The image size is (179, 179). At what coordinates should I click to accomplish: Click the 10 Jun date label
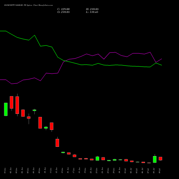click(45, 170)
